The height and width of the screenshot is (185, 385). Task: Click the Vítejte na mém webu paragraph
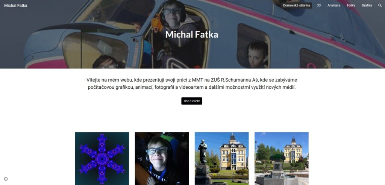coord(192,83)
